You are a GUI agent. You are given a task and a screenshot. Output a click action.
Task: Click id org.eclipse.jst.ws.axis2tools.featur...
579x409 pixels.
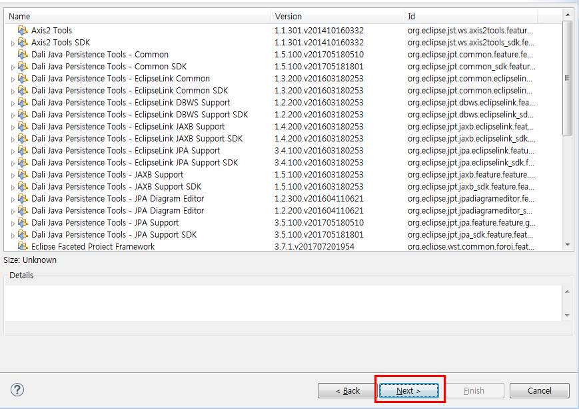click(x=470, y=30)
